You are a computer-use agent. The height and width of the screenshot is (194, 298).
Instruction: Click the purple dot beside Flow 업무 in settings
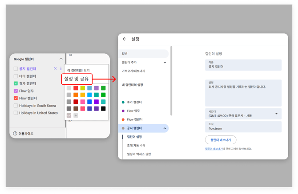click(x=123, y=111)
